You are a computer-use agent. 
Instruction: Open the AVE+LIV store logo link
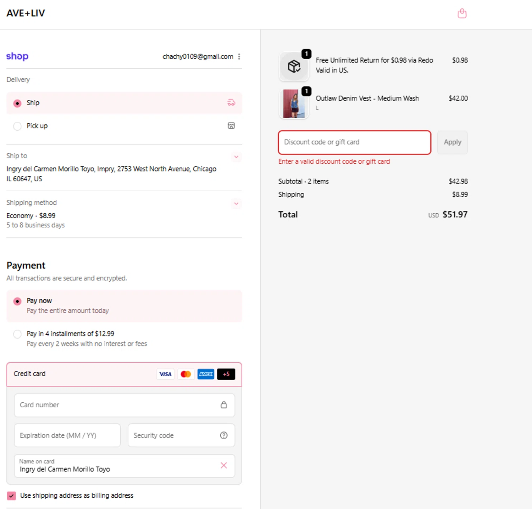[26, 13]
